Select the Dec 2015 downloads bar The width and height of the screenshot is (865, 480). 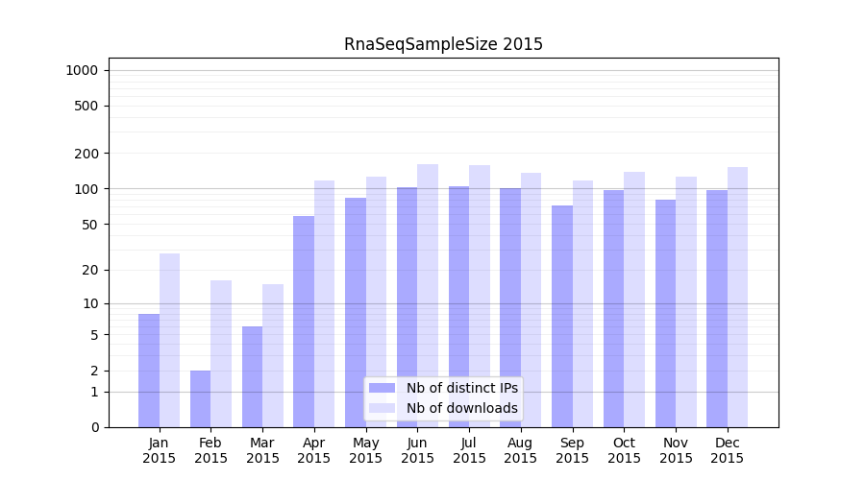737,298
